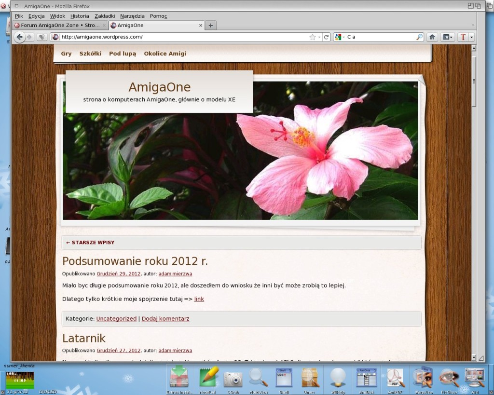Viewport: 494px width, 395px height.
Task: Select the AmigaOne browser tab
Action: coord(157,26)
